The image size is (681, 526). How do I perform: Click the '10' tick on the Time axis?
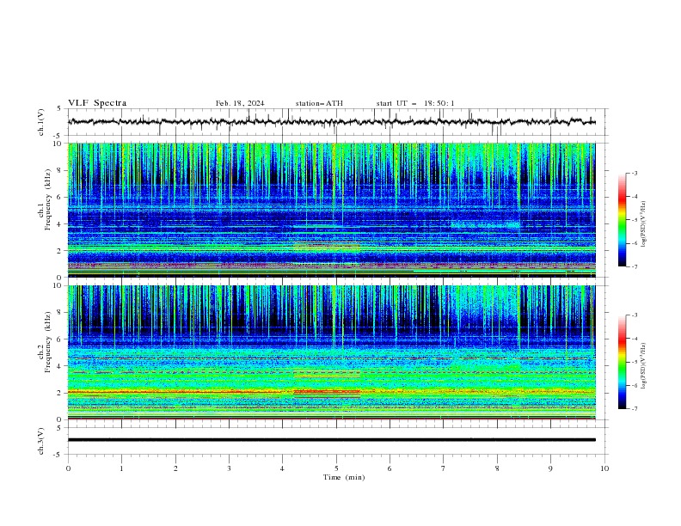pyautogui.click(x=604, y=468)
